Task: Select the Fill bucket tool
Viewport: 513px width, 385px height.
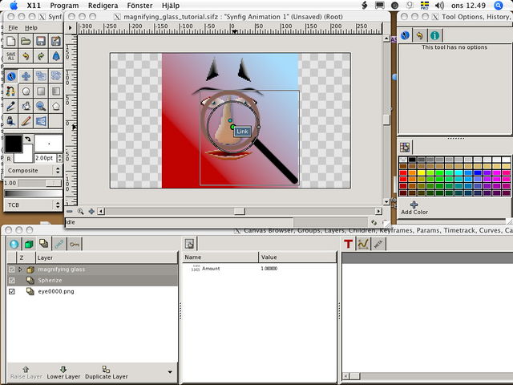Action: [x=26, y=106]
